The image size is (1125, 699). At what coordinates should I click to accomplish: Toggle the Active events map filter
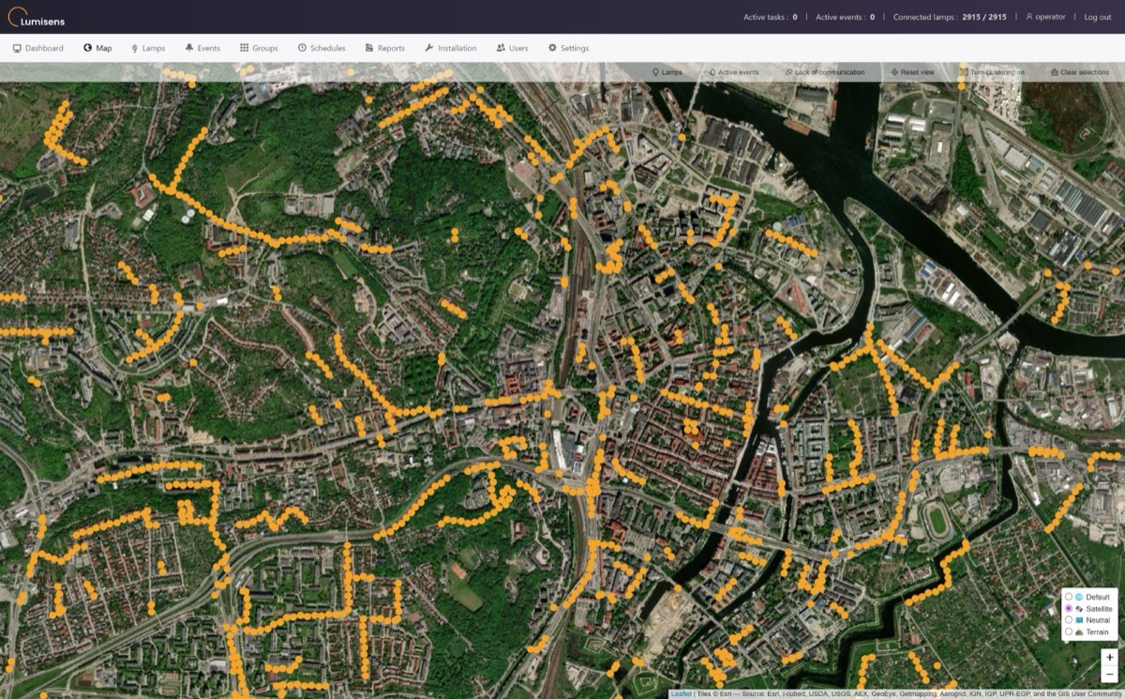coord(734,72)
